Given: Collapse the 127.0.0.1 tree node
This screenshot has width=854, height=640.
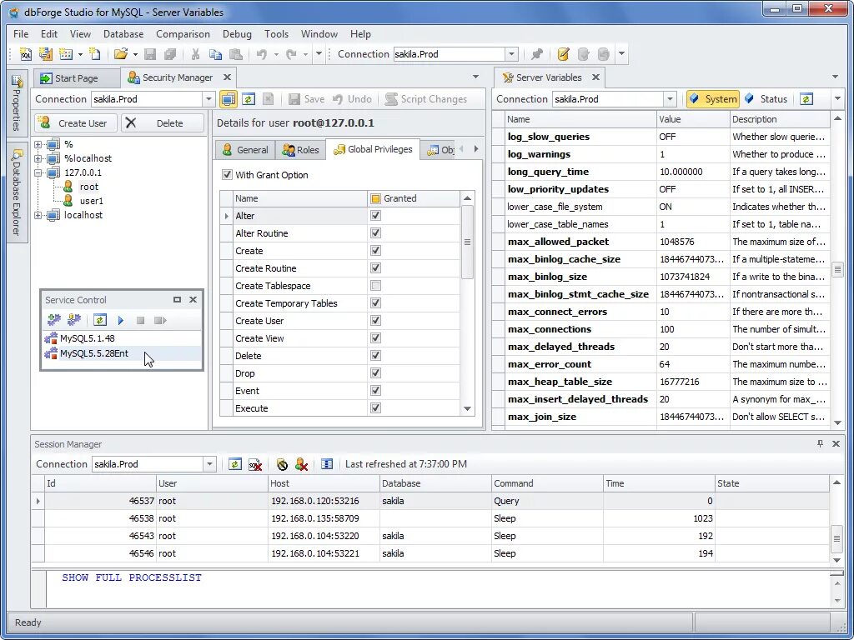Looking at the screenshot, I should [x=38, y=172].
